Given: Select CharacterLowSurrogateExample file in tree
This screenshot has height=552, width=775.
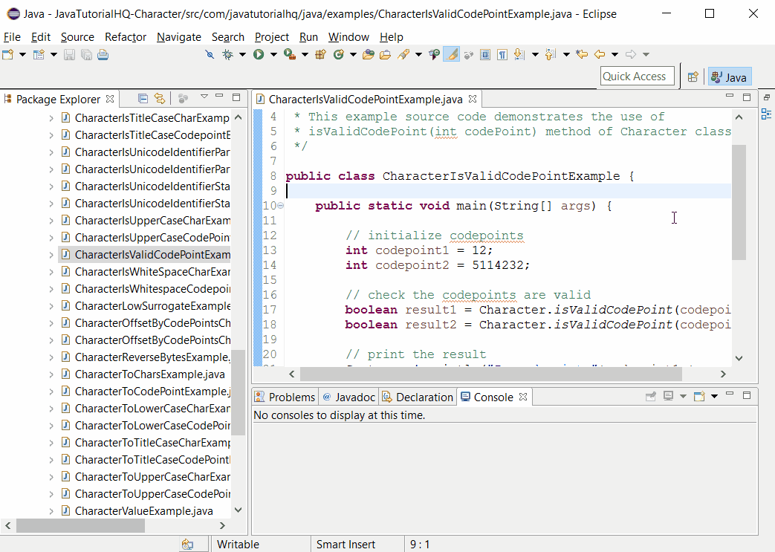Looking at the screenshot, I should point(152,306).
